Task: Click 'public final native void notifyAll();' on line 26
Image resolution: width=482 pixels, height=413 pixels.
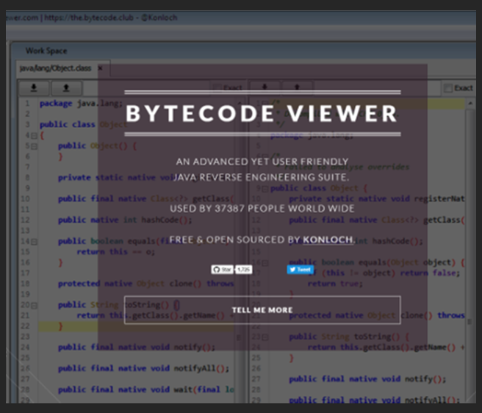Action: click(x=143, y=368)
